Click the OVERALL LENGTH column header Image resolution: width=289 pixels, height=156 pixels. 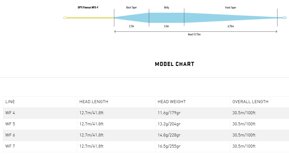tap(250, 102)
